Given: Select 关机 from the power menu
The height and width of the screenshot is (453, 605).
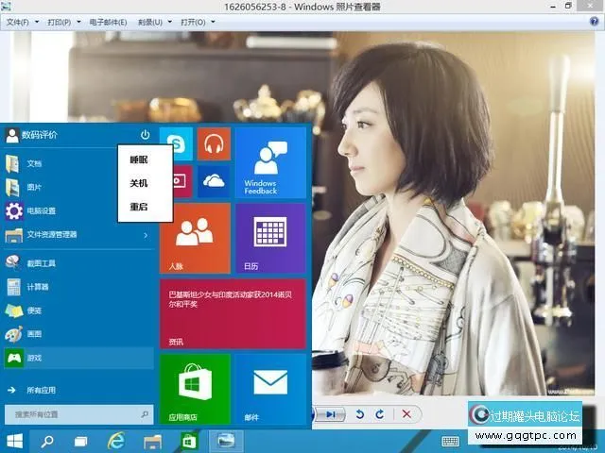Looking at the screenshot, I should 139,183.
